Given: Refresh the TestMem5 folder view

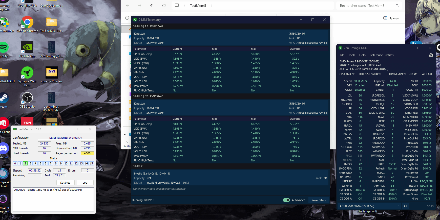Looking at the screenshot, I should tap(164, 6).
